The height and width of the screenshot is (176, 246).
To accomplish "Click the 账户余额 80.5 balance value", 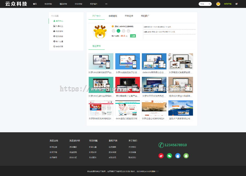I will 123,36.
